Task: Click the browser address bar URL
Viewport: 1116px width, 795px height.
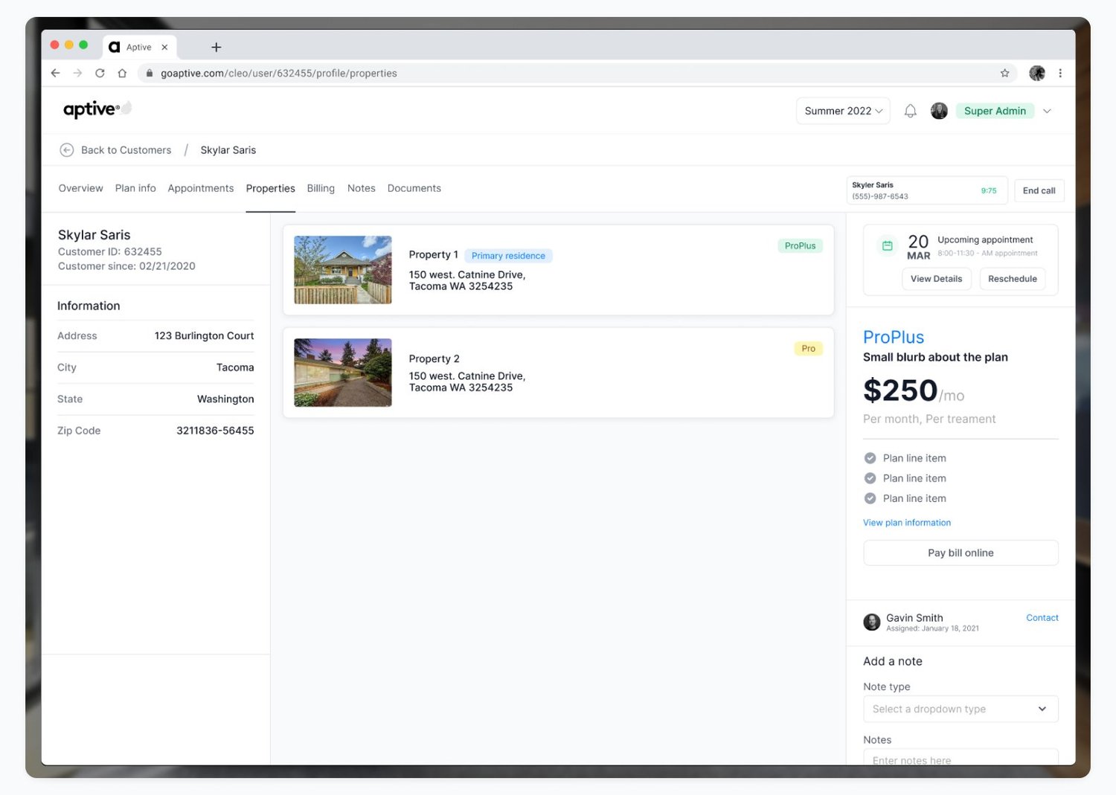Action: coord(279,73)
